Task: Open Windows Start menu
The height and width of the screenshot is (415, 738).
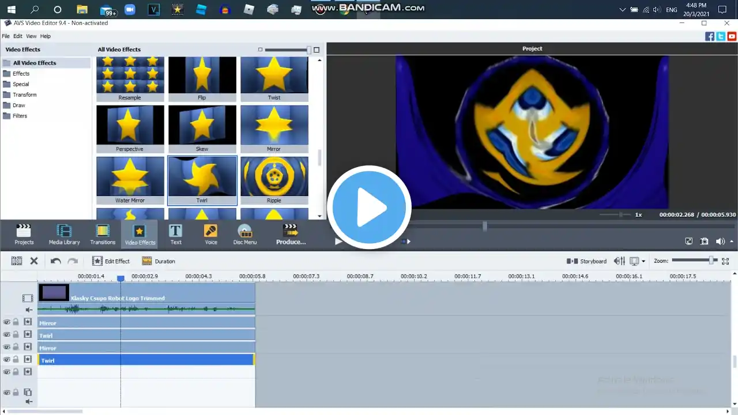Action: click(x=11, y=10)
